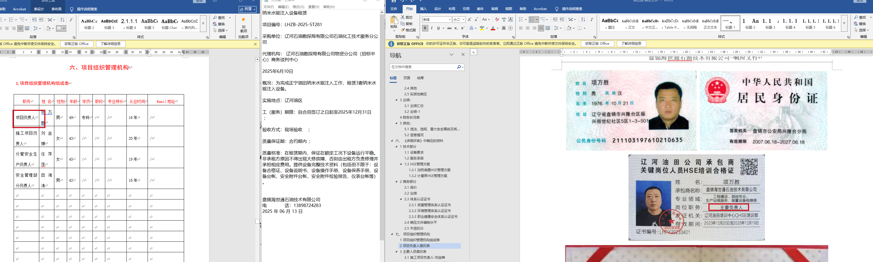Screen dimensions: 873x262
Task: Clear all formatting in right Word ribbon
Action: (x=497, y=20)
